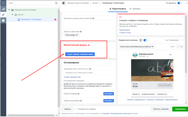Open three-dot menu on Хорошая школа preview post

pos(171,54)
